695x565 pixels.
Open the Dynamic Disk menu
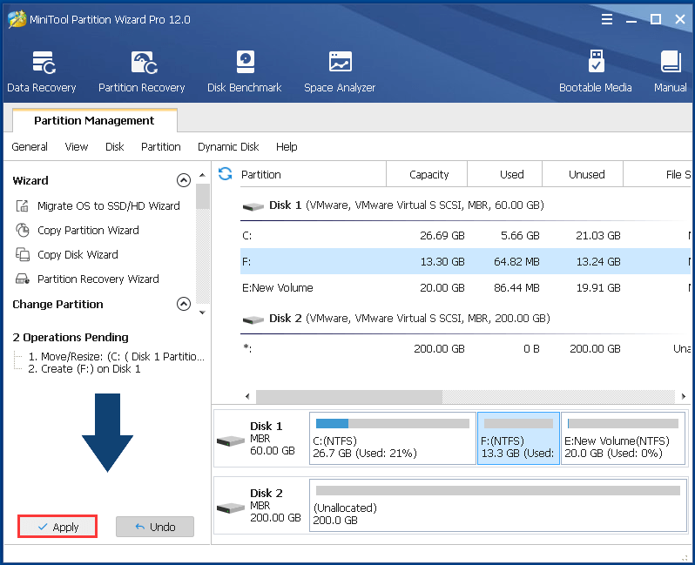[228, 146]
